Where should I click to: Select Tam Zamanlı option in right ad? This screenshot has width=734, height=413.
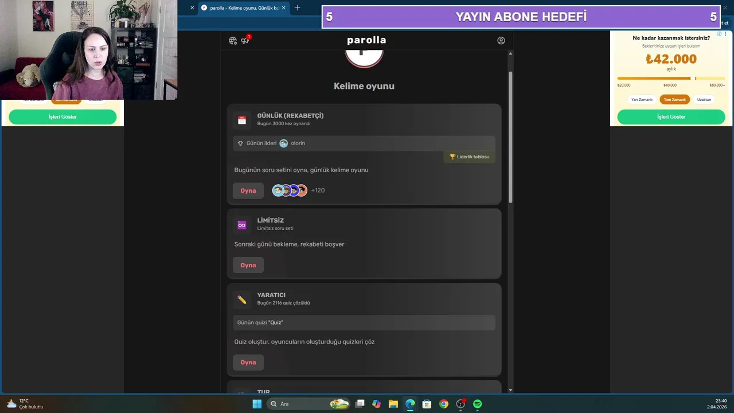[675, 99]
